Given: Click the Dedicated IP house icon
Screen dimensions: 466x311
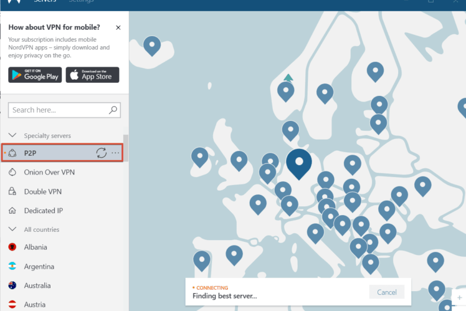Looking at the screenshot, I should pyautogui.click(x=12, y=211).
